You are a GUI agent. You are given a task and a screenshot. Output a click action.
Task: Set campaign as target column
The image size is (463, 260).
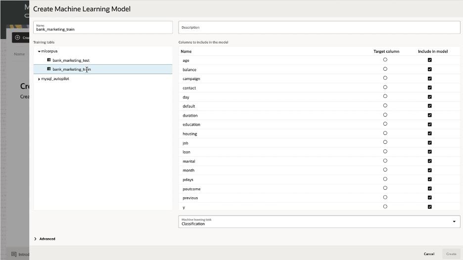click(385, 78)
